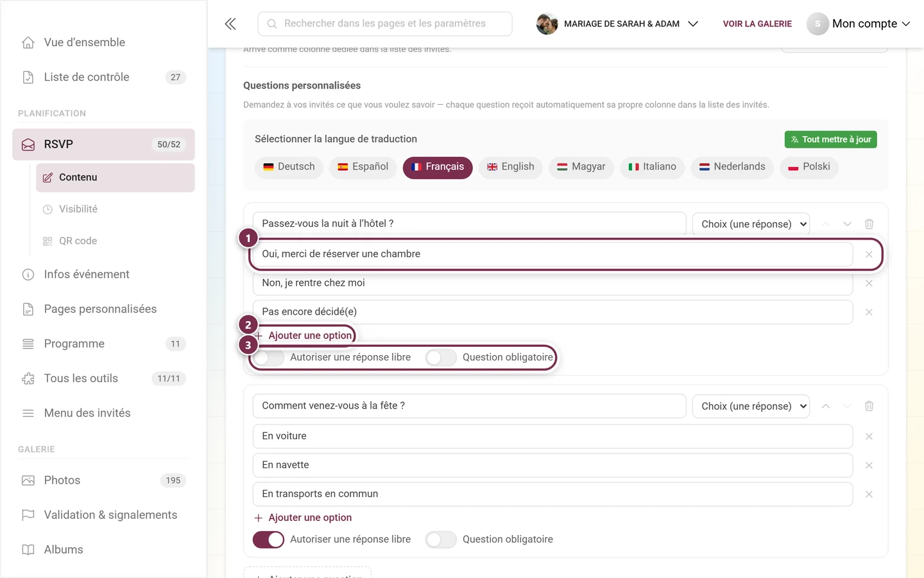924x578 pixels.
Task: Remove 'En transports en commun' option
Action: tap(869, 495)
